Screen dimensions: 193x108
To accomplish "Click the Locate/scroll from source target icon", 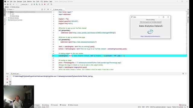I will pyautogui.click(x=42, y=9).
